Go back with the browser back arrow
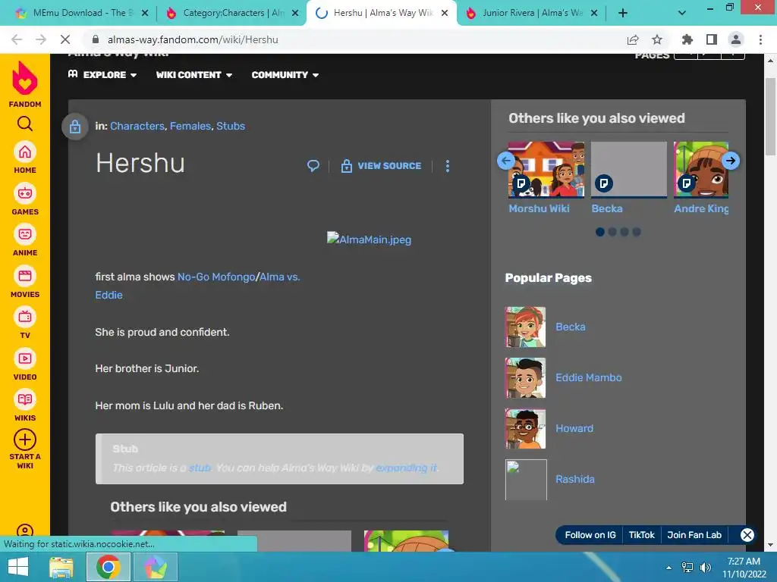This screenshot has width=777, height=582. click(17, 39)
